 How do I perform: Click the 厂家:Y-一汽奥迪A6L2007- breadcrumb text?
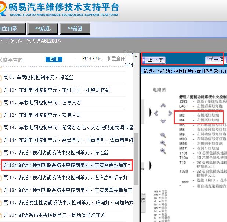pyautogui.click(x=34, y=41)
